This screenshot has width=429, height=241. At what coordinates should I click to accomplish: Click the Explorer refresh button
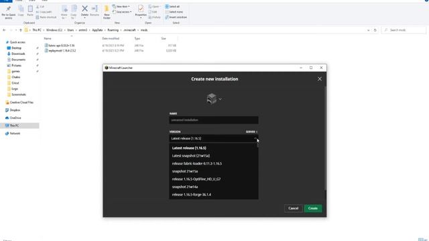tap(375, 30)
